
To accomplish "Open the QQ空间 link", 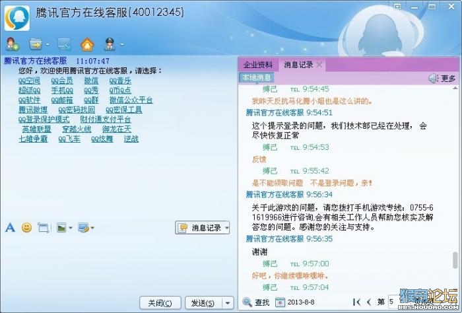I will pos(29,81).
